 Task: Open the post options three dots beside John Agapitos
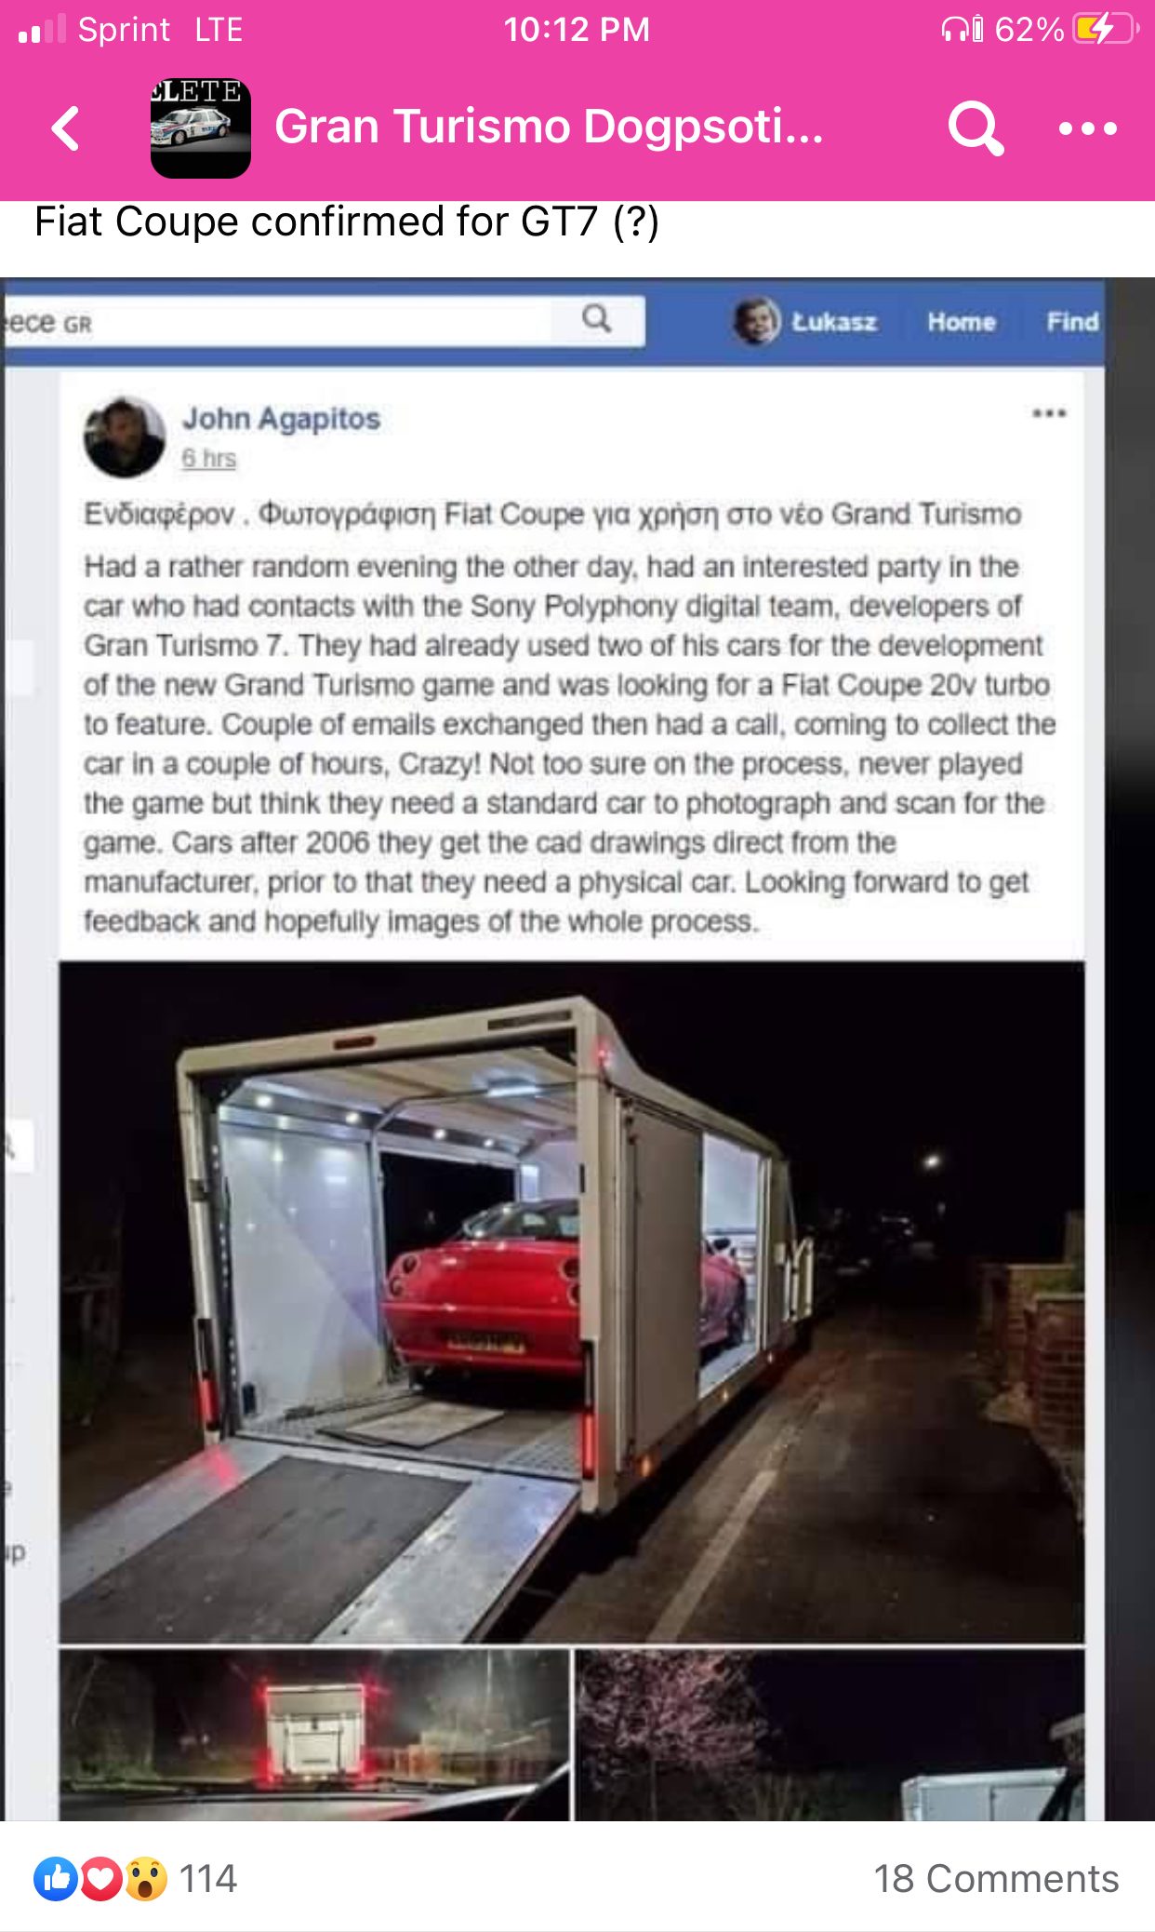(x=1049, y=413)
